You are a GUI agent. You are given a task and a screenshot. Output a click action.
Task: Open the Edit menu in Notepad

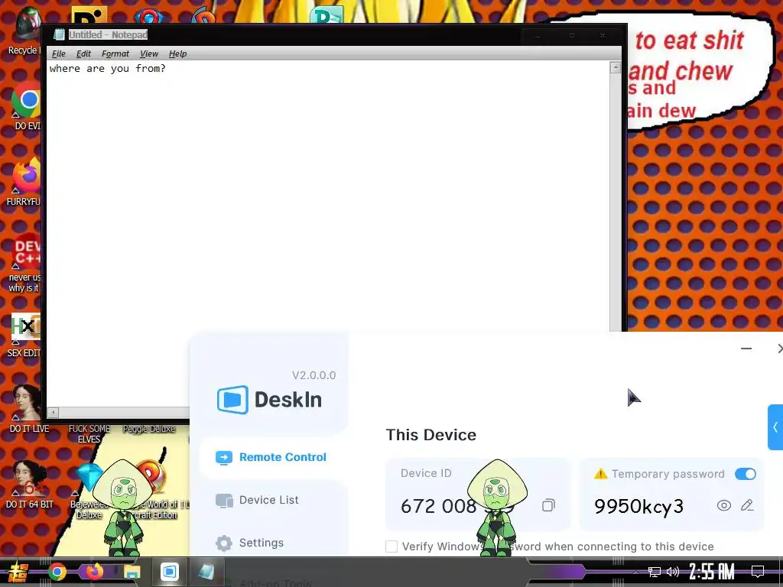(83, 54)
